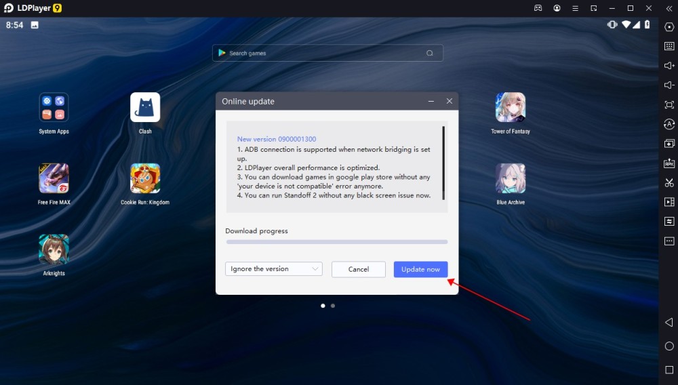Click the Cancel button
Screen dimensions: 678x385
click(x=359, y=269)
